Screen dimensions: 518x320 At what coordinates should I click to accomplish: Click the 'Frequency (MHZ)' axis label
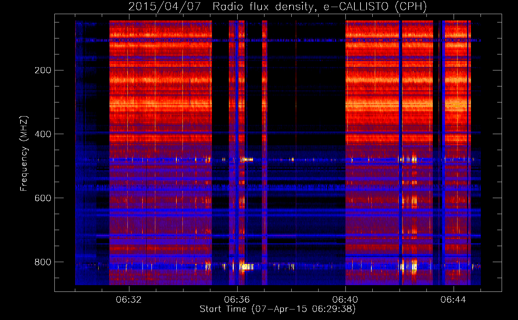24,154
